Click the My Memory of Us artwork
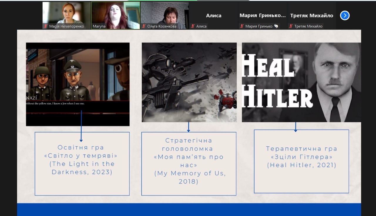376x216 pixels. click(189, 82)
